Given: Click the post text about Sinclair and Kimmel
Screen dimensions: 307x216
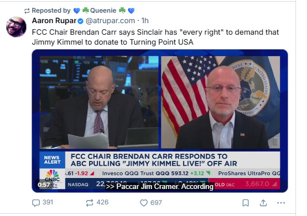Looking at the screenshot, I should 155,37.
